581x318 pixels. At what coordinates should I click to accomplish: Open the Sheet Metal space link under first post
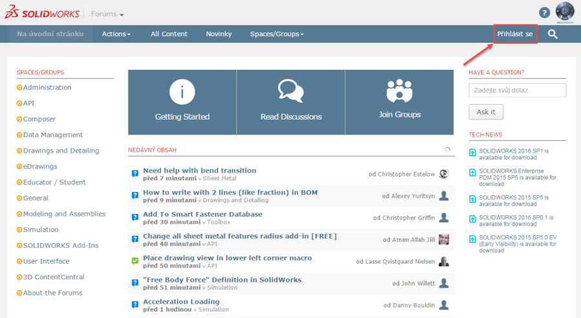[219, 178]
